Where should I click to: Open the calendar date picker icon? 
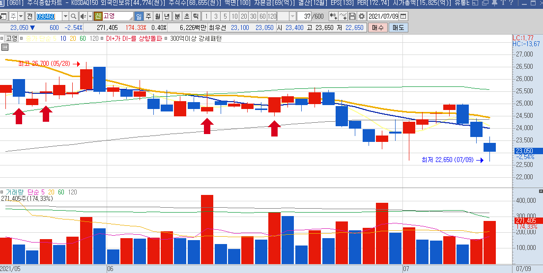(403, 16)
